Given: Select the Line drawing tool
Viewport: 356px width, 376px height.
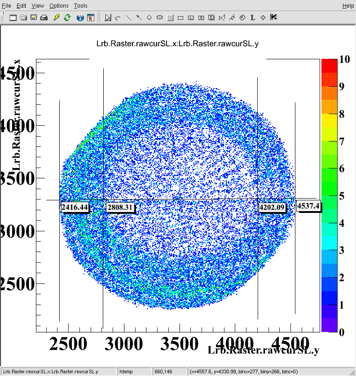Looking at the screenshot, I should (129, 18).
